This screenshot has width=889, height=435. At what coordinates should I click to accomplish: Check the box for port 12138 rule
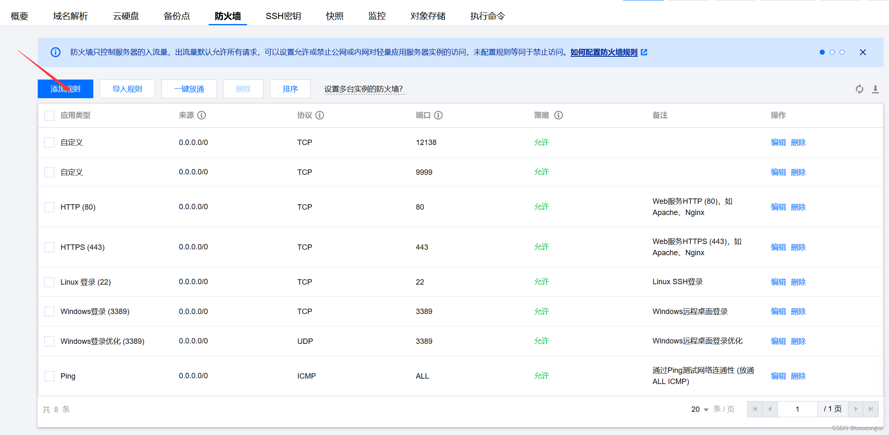[x=49, y=143]
